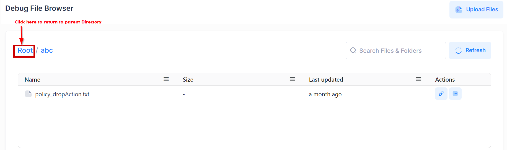507x150 pixels.
Task: Click the Debug File Browser title
Action: click(x=39, y=8)
